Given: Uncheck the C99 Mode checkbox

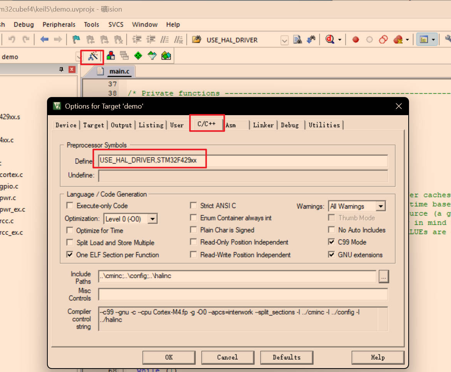Looking at the screenshot, I should click(x=331, y=242).
